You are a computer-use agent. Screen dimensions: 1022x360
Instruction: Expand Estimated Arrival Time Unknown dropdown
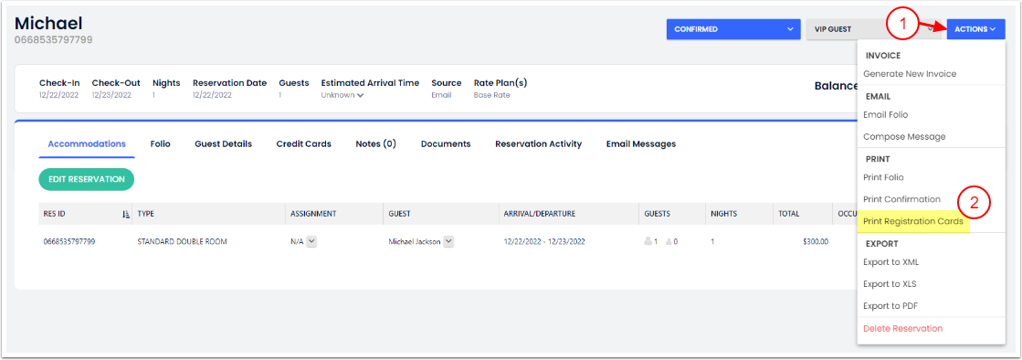(x=342, y=95)
